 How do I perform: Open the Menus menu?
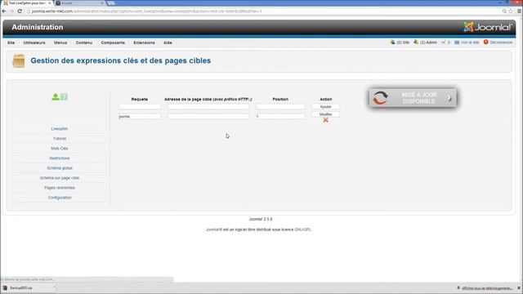[60, 42]
